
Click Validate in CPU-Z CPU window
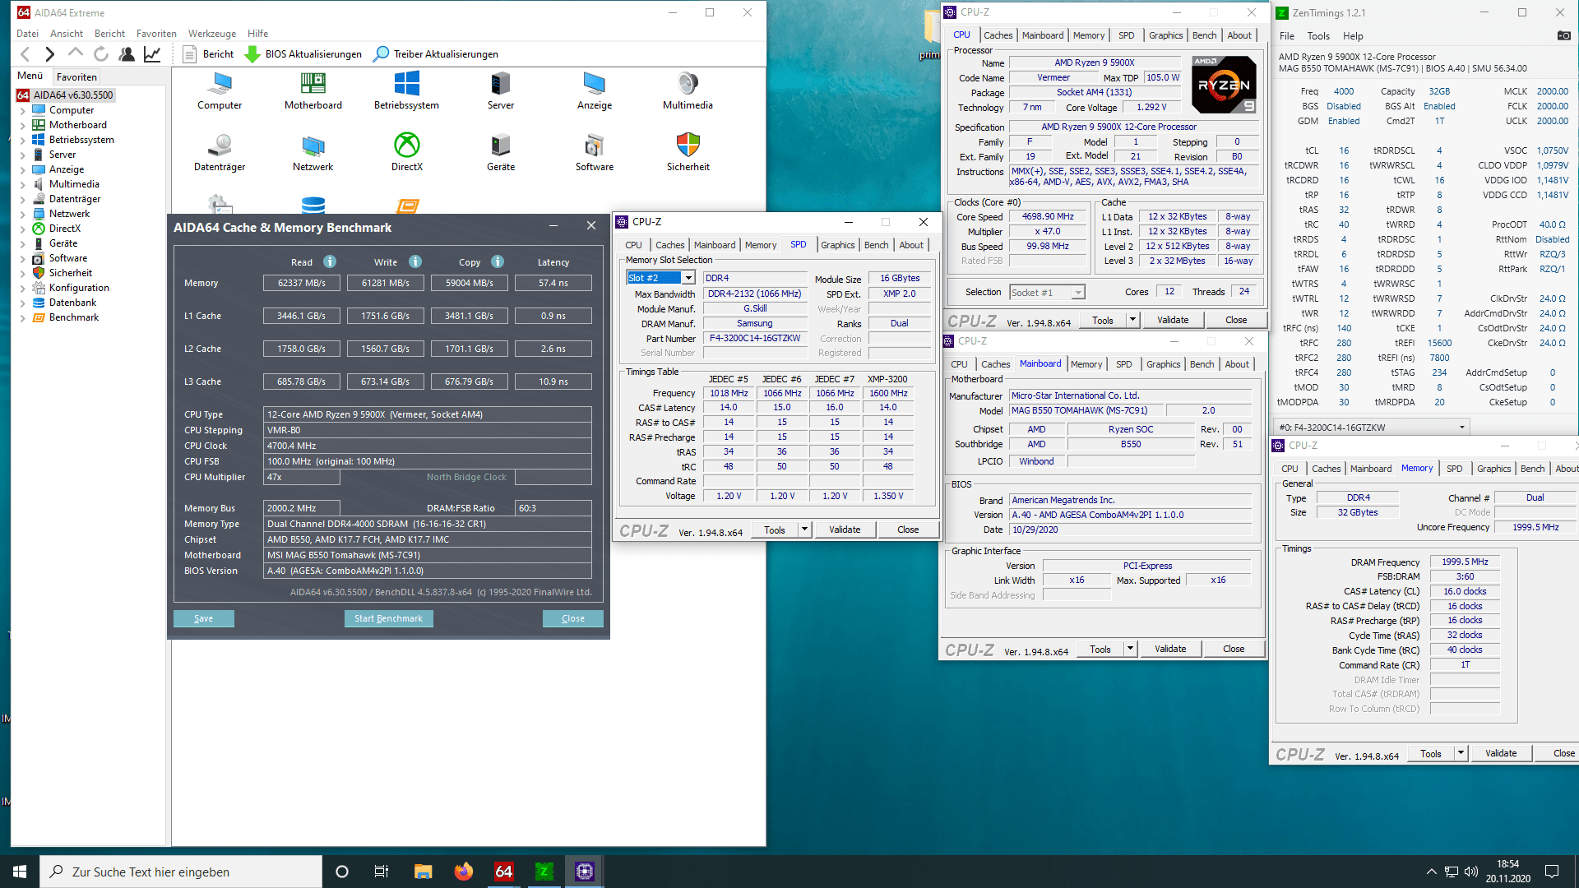point(1173,320)
